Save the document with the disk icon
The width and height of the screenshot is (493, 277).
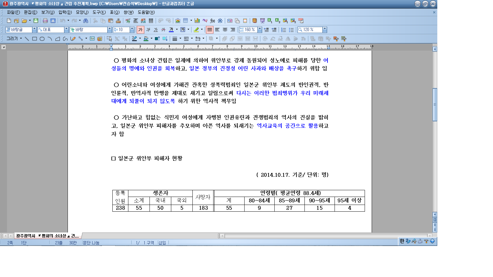click(36, 21)
